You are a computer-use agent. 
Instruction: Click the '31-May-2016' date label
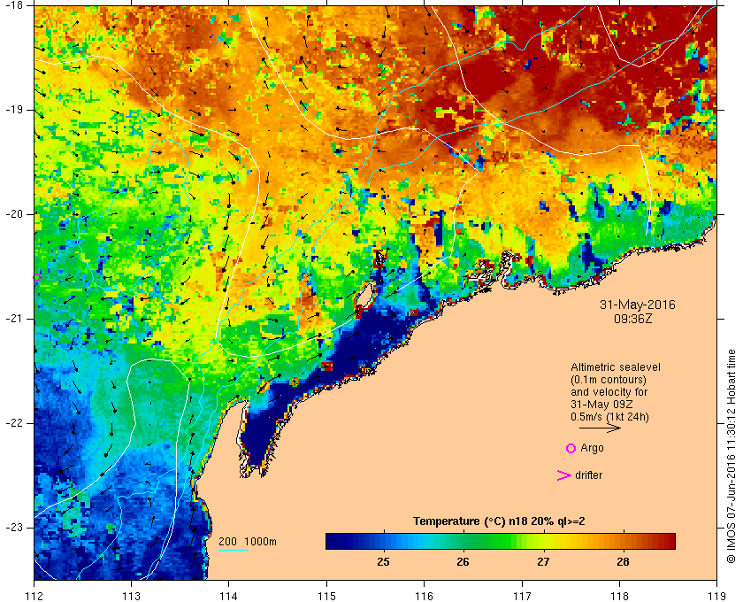pos(638,305)
